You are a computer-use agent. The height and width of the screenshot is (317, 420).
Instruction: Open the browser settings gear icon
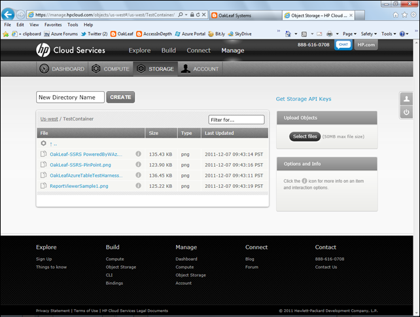pos(413,15)
